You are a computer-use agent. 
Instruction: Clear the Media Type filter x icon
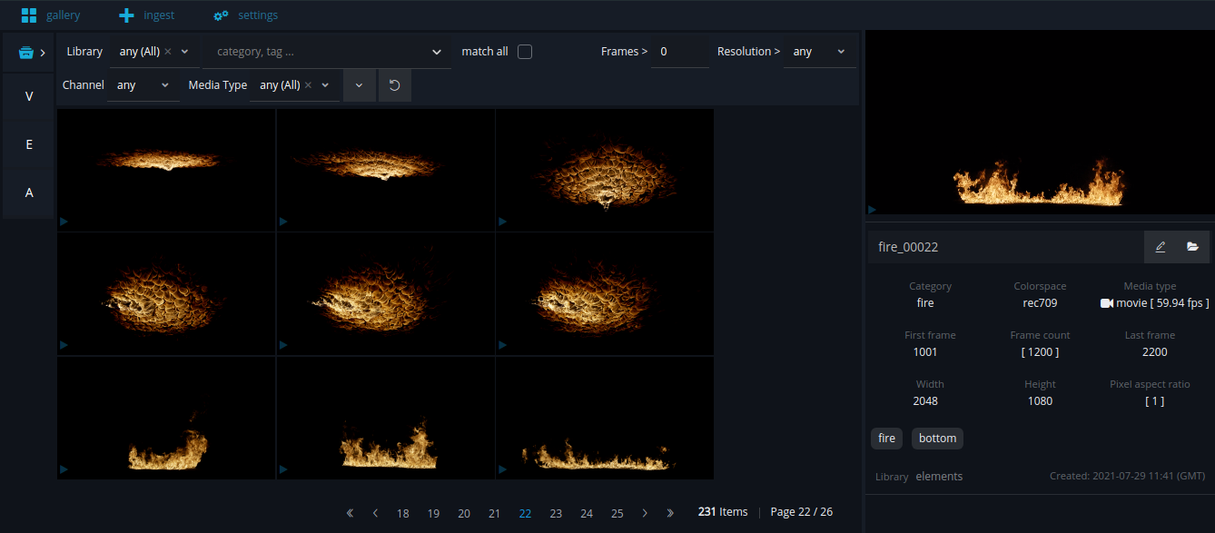pyautogui.click(x=308, y=85)
